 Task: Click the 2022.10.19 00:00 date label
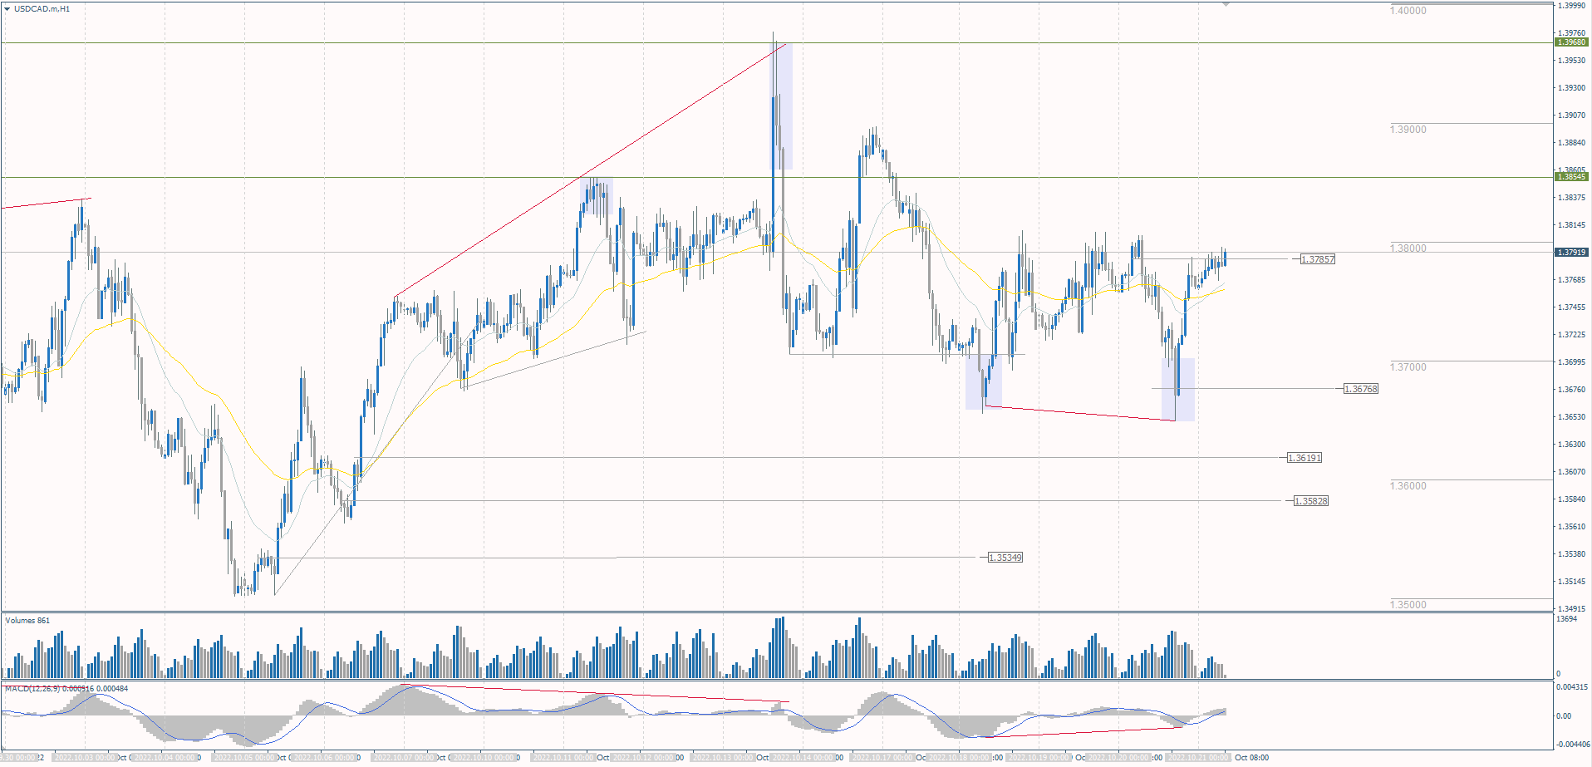click(x=1040, y=758)
